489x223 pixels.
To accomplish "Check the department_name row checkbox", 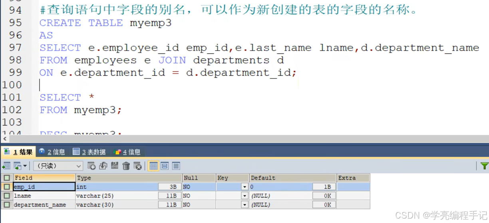I will [x=7, y=205].
